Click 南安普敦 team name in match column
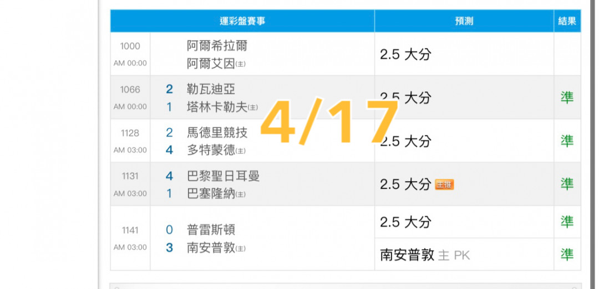 click(x=211, y=248)
